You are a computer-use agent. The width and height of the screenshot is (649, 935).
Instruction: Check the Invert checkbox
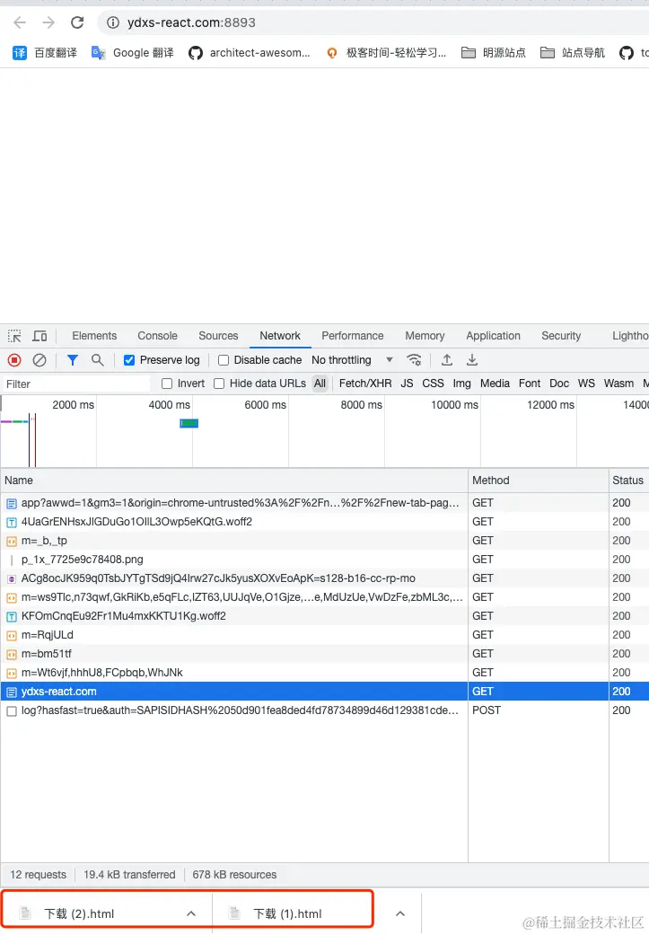click(167, 384)
